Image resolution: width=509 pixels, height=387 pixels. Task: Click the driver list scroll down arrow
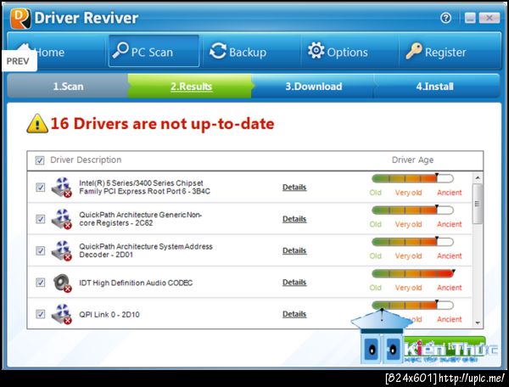coord(478,322)
